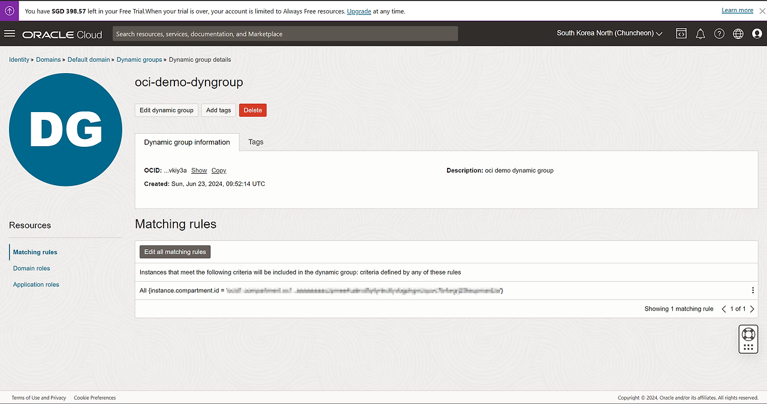Open the hamburger navigation menu
This screenshot has width=767, height=404.
(10, 34)
